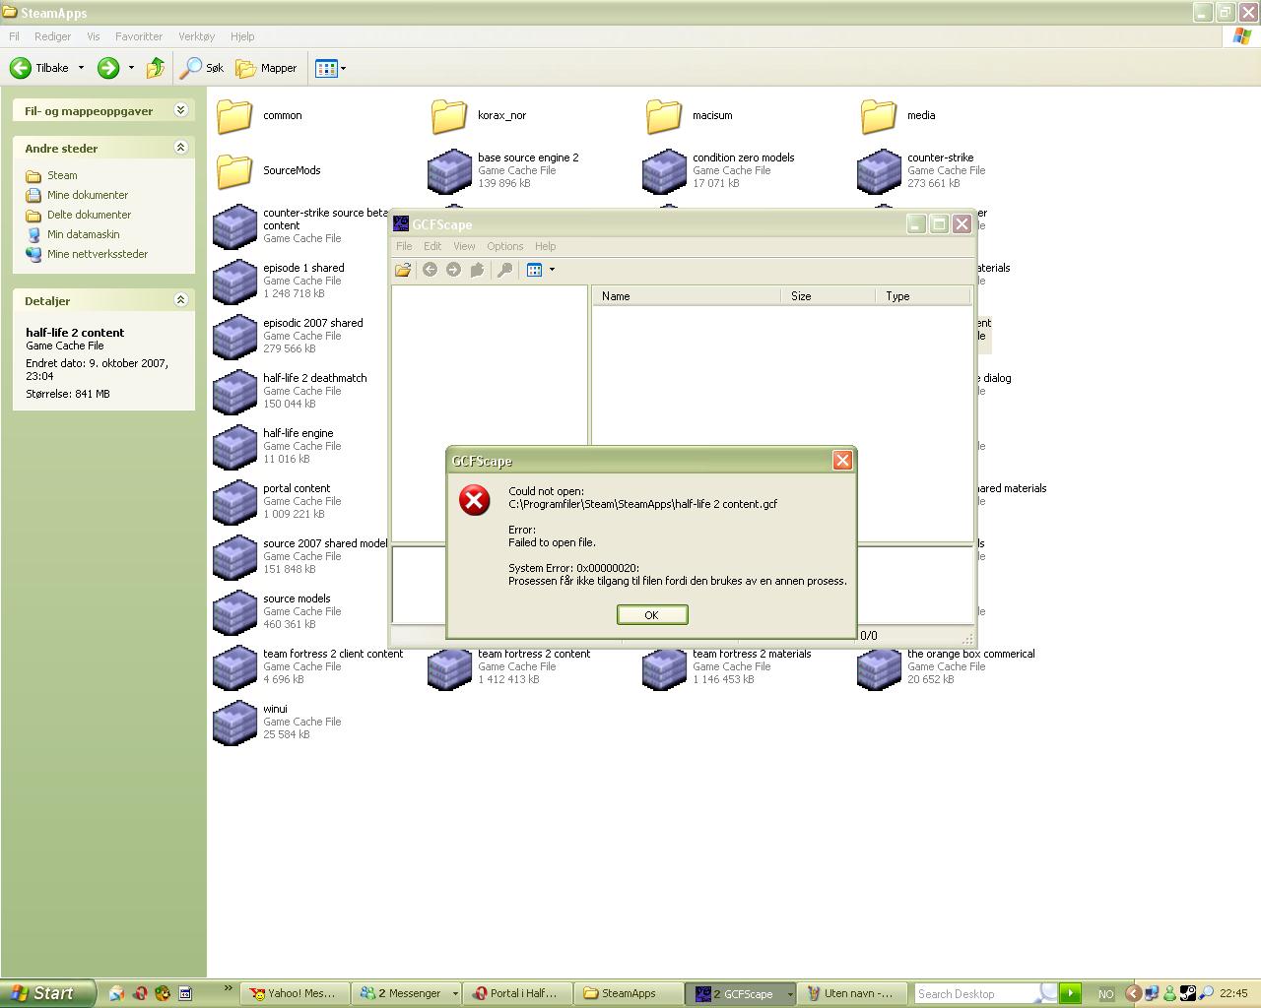Click the Tilbake back button in Explorer
This screenshot has height=1008, width=1261.
point(39,68)
